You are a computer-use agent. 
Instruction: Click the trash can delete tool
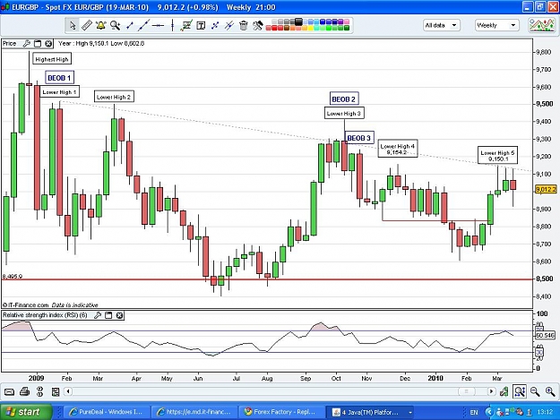[243, 25]
